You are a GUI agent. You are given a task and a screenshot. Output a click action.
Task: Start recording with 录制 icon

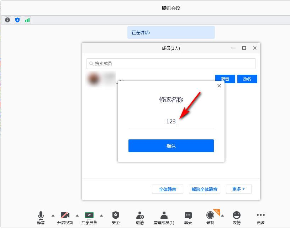[210, 218]
